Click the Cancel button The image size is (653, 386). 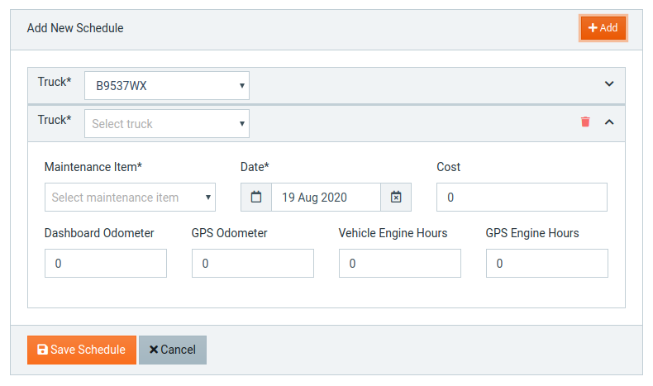pyautogui.click(x=173, y=350)
